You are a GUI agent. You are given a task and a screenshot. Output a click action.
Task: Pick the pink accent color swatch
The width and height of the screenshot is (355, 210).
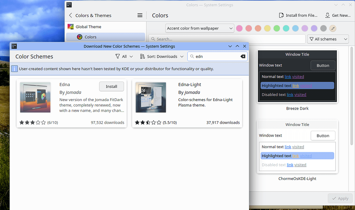pos(239,28)
